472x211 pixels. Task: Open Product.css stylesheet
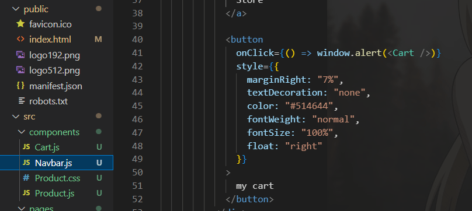point(57,178)
